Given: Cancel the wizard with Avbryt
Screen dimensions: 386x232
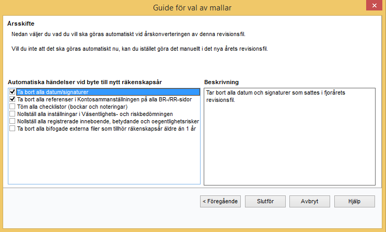Looking at the screenshot, I should coord(310,201).
